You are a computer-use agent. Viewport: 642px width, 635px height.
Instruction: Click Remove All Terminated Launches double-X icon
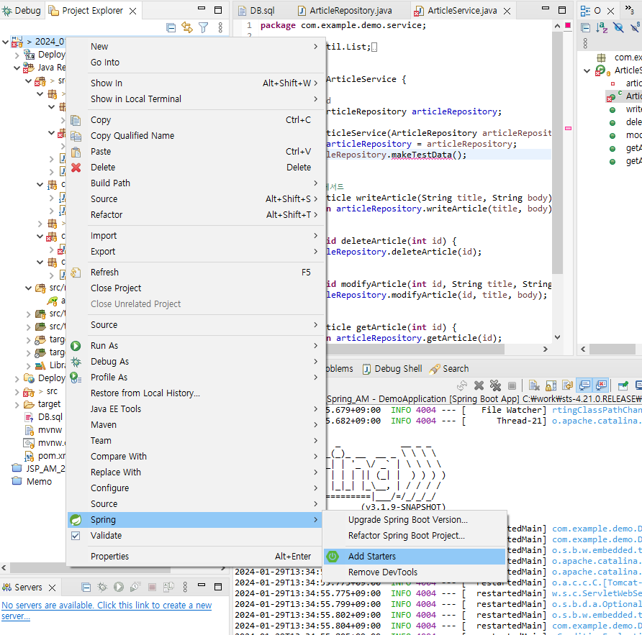(x=495, y=385)
